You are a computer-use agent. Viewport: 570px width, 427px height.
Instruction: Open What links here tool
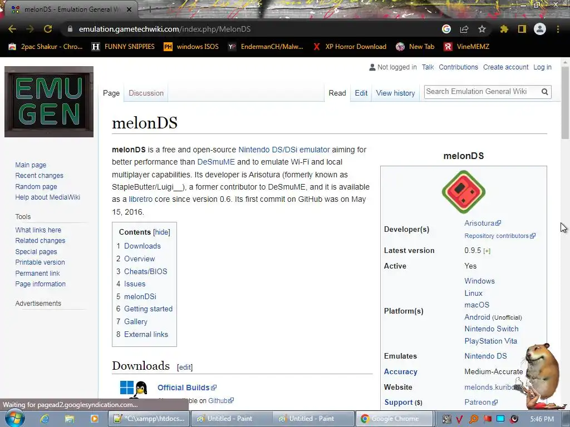pos(38,230)
